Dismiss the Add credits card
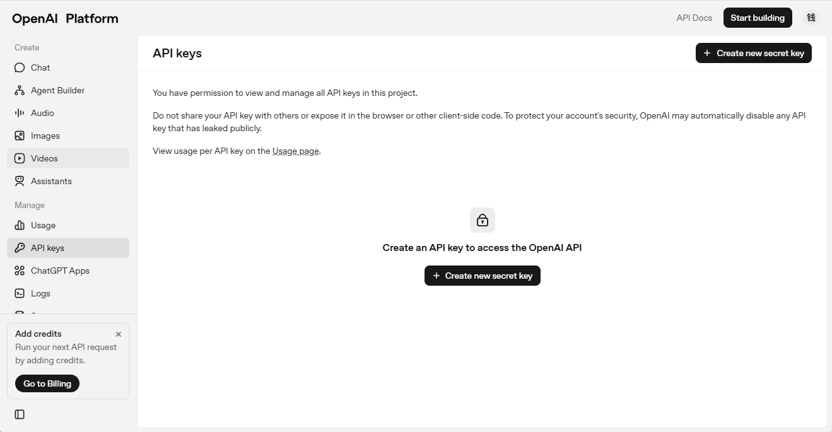This screenshot has width=832, height=432. (x=119, y=334)
